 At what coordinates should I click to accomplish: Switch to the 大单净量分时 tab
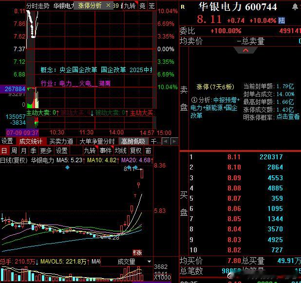point(97,141)
